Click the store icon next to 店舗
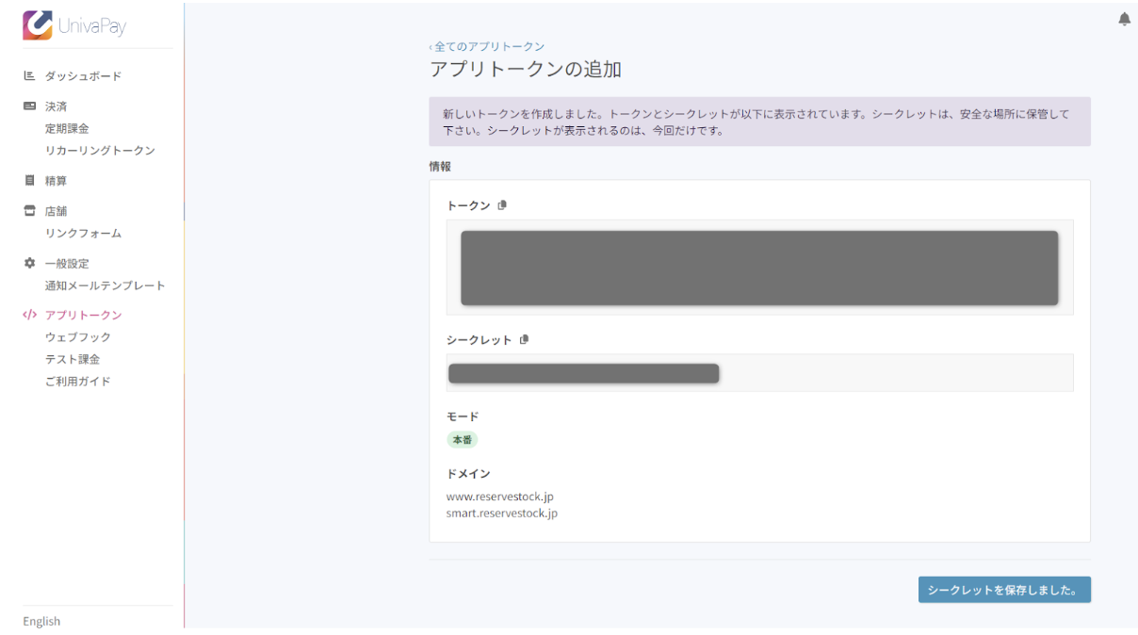Viewport: 1138px width, 635px height. 28,211
